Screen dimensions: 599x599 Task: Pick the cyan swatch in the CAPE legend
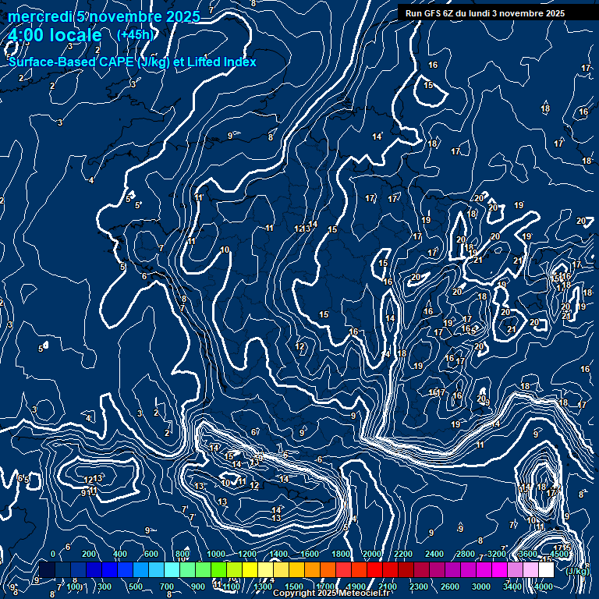[x=172, y=569]
